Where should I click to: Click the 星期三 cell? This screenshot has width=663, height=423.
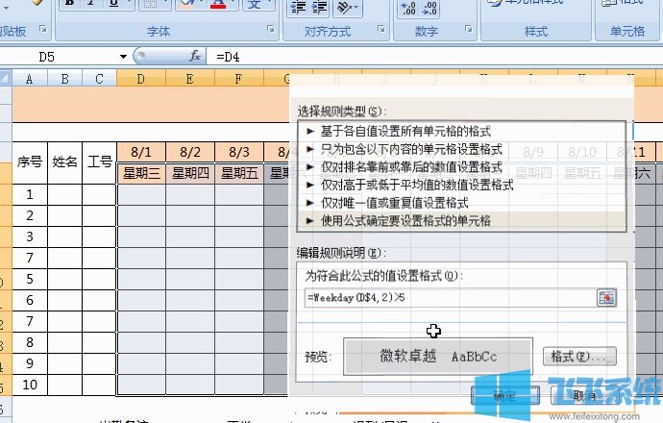click(141, 173)
